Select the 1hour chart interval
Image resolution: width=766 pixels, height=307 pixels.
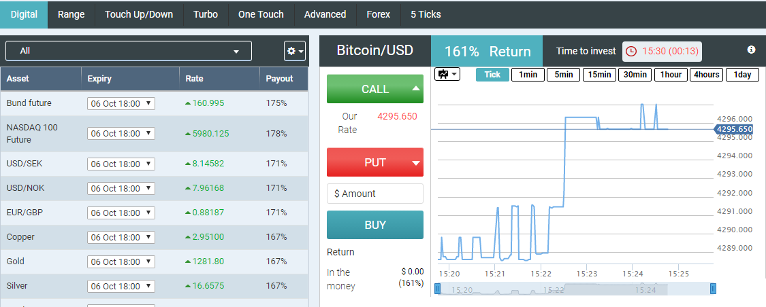671,75
